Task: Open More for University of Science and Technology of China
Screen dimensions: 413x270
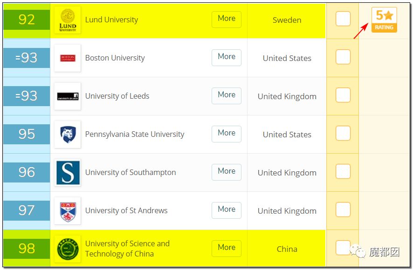Action: 227,249
